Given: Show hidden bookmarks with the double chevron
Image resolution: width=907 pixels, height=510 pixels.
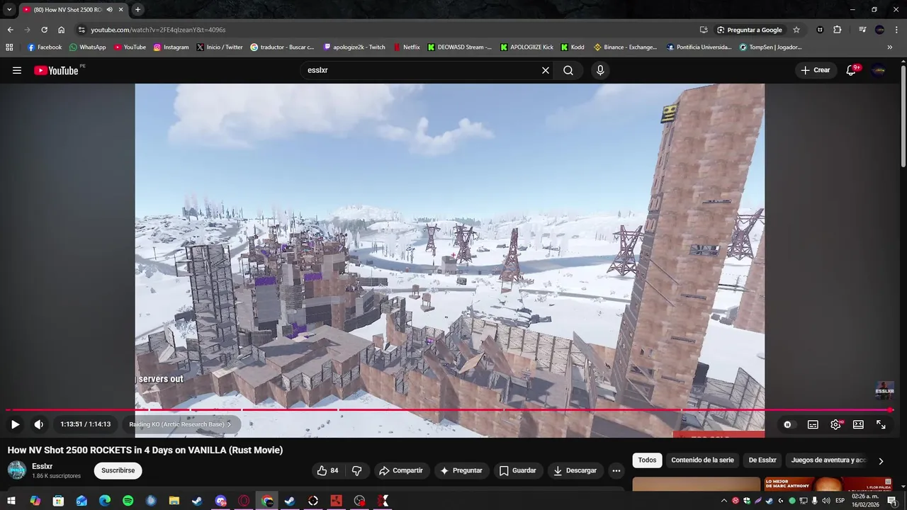Looking at the screenshot, I should pyautogui.click(x=890, y=47).
